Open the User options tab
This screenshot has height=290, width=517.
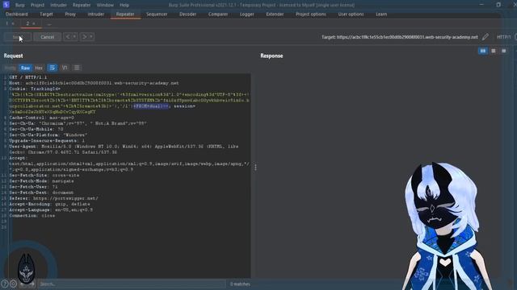[351, 14]
